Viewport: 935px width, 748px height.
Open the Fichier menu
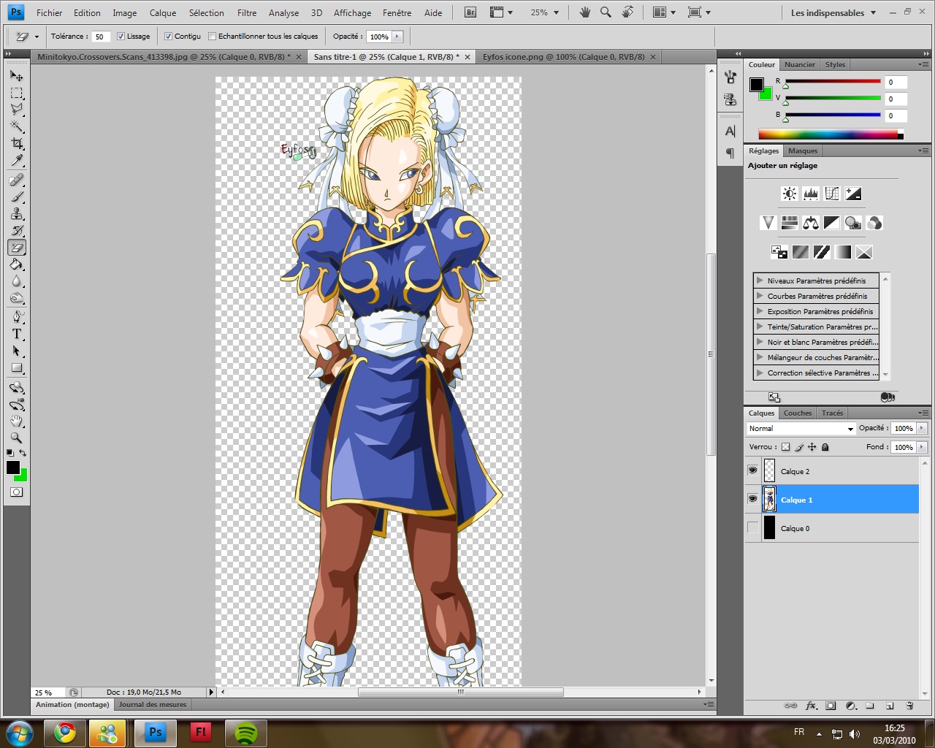pos(50,12)
